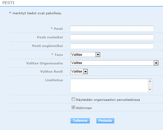Image resolution: width=163 pixels, height=130 pixels.
Task: Expand the Valitse Organisaatio dropdown
Action: (x=114, y=63)
